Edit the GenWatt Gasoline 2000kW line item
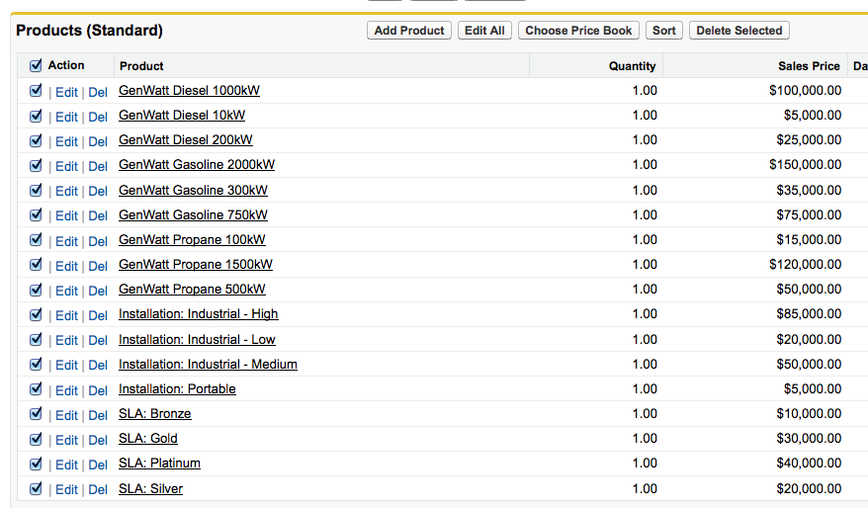 tap(66, 167)
